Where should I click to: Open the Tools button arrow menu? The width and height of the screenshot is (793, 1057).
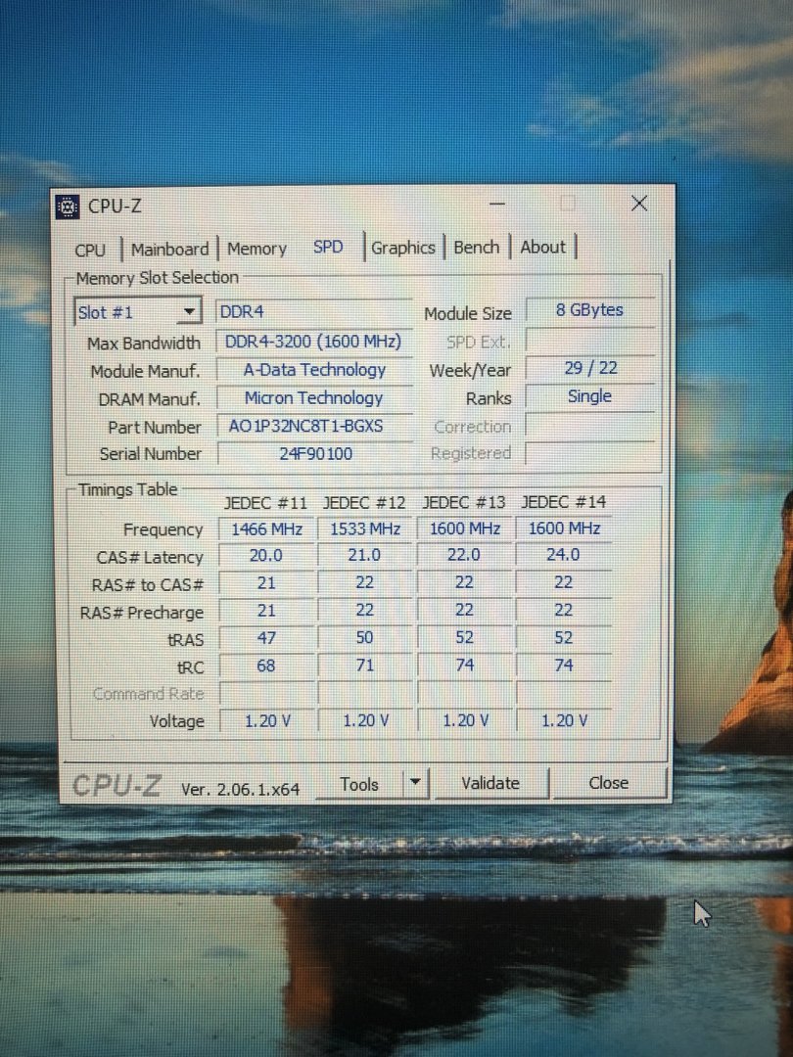click(415, 783)
